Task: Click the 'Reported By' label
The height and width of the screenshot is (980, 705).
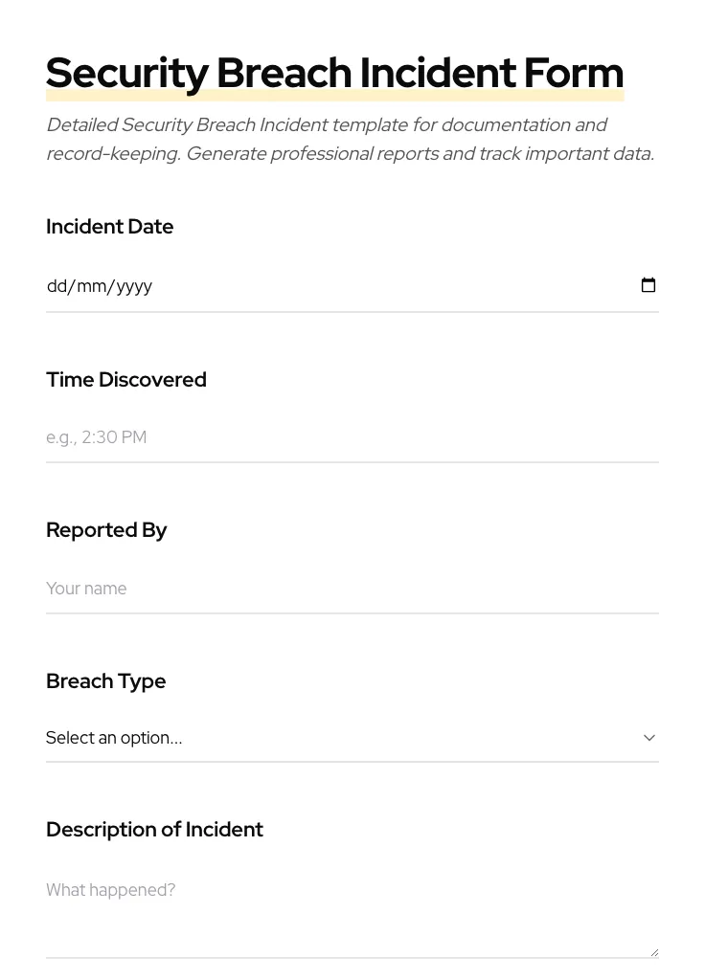Action: pos(106,530)
